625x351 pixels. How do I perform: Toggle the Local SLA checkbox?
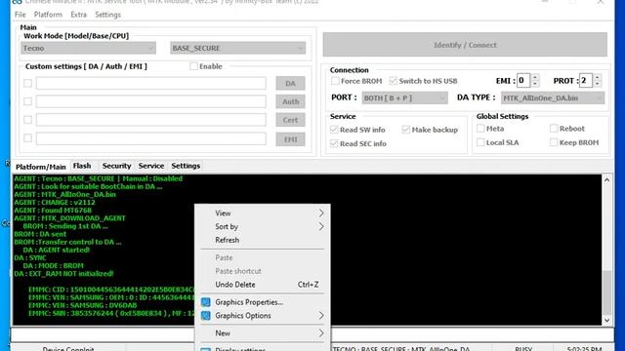coord(480,142)
